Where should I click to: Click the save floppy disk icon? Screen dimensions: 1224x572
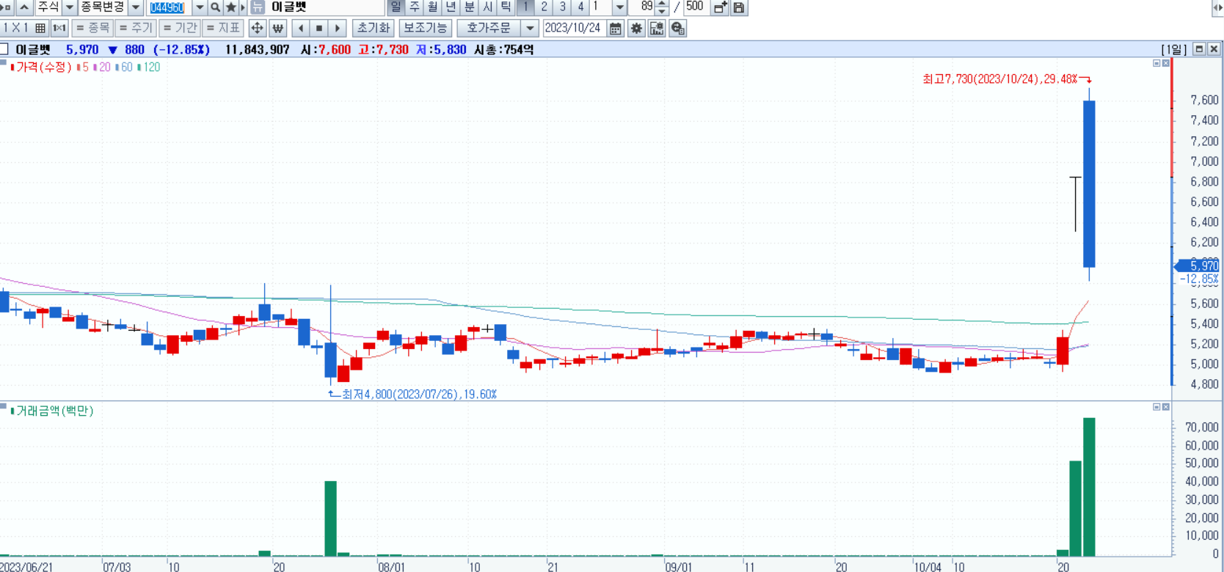tap(739, 7)
